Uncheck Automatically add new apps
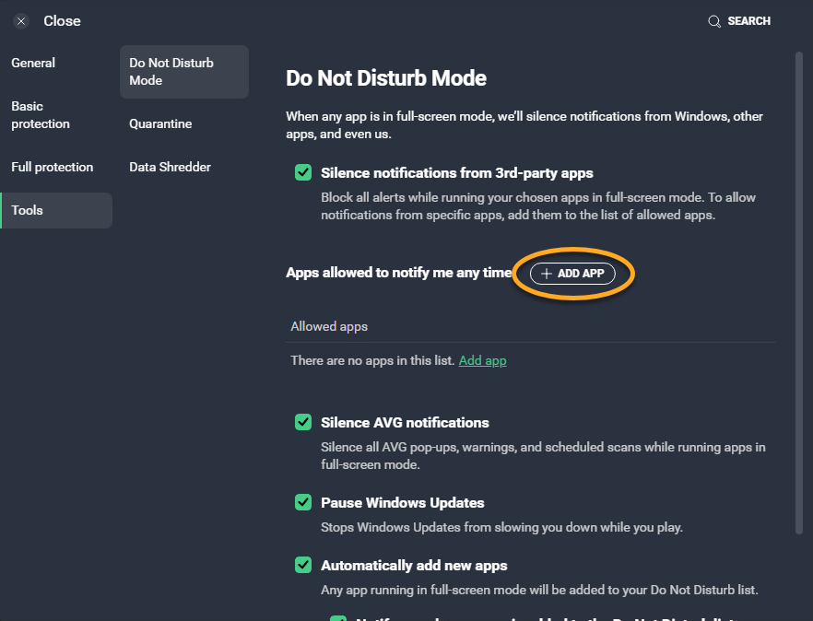The height and width of the screenshot is (621, 813). click(302, 565)
